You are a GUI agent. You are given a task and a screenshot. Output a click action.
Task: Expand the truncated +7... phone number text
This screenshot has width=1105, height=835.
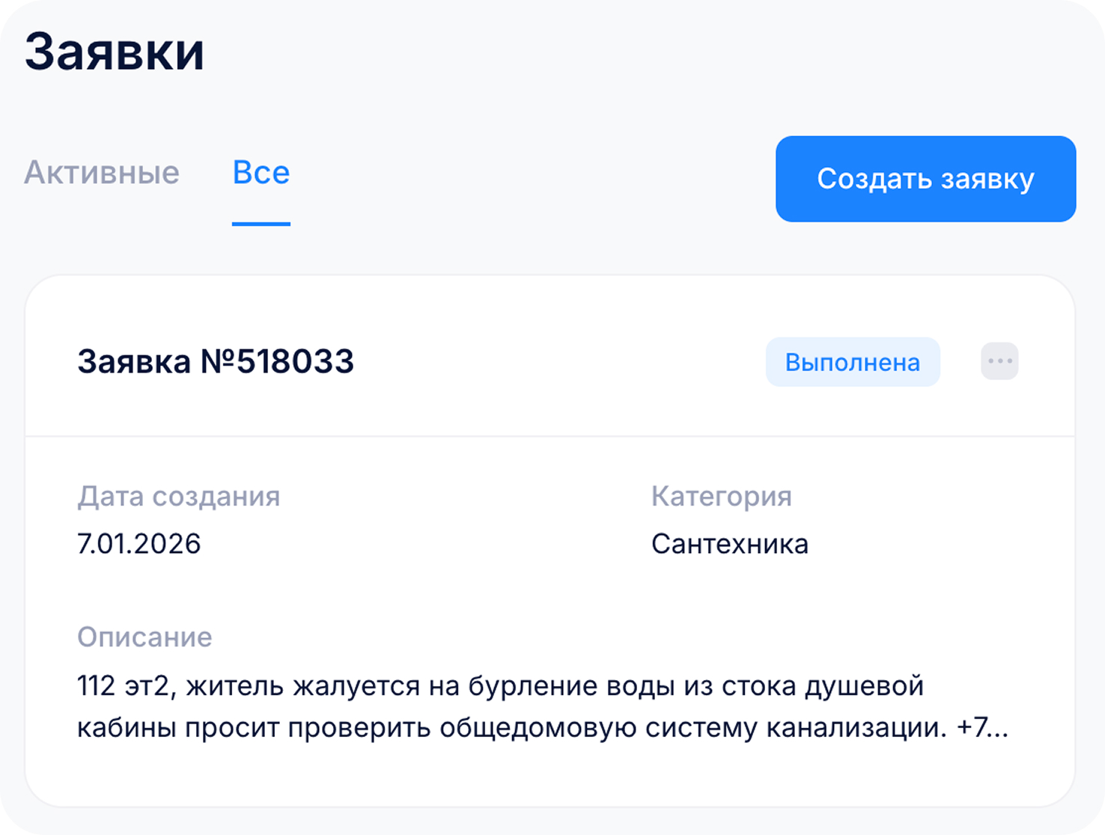[982, 727]
